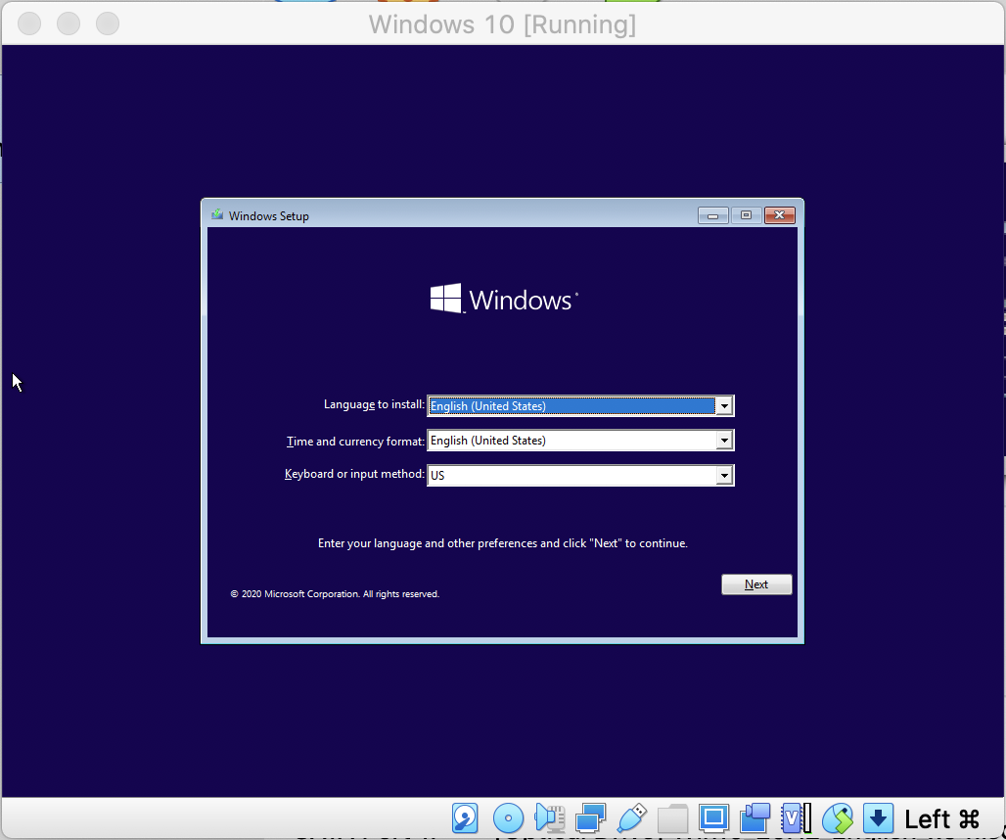Click the 'Windows 10 [Running]' window title
This screenshot has height=840, width=1006.
click(502, 24)
